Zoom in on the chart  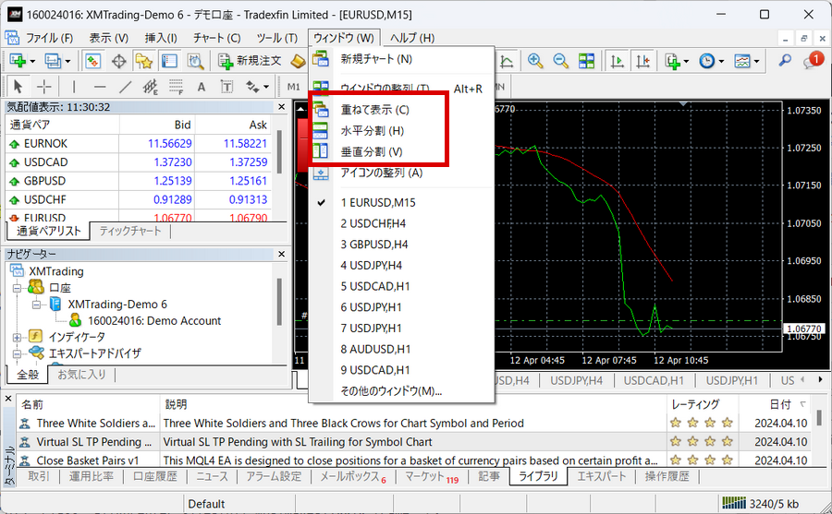pos(535,61)
